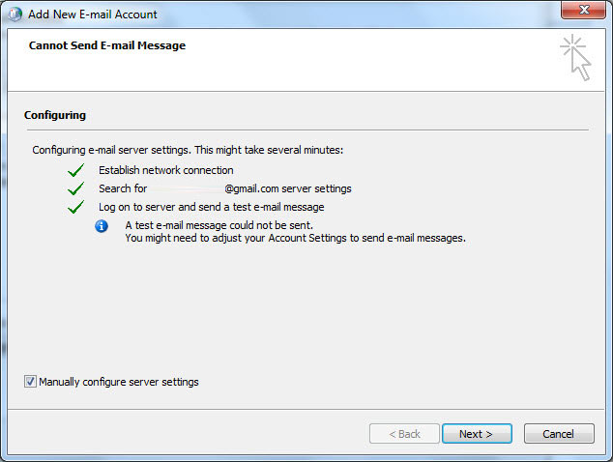613x462 pixels.
Task: Click the adjust your Account Settings text
Action: [x=296, y=238]
